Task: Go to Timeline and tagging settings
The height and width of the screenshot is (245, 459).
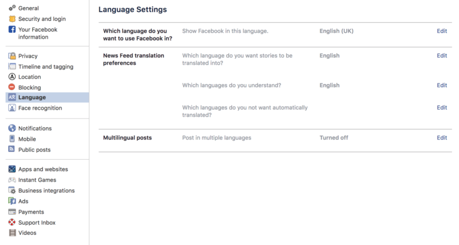Action: (x=45, y=67)
